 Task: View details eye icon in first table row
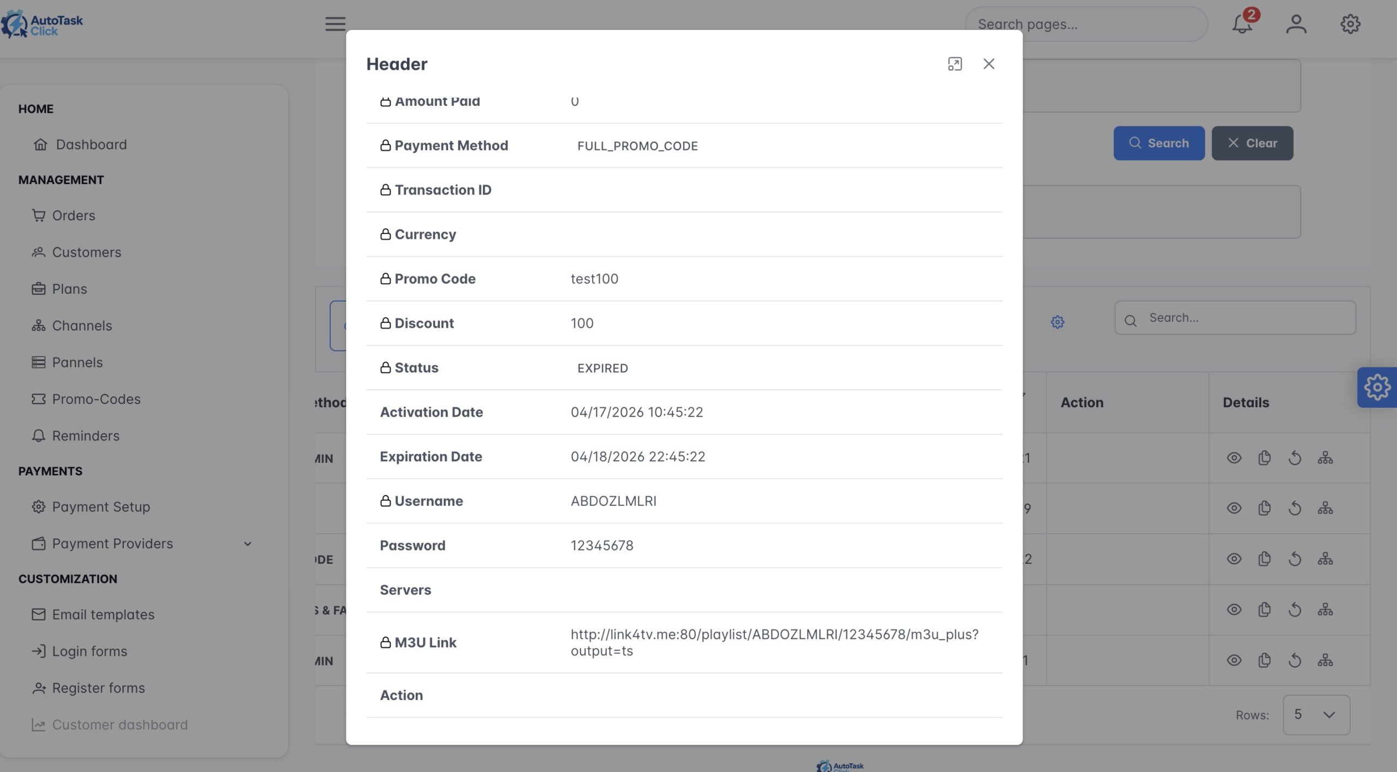pos(1234,458)
